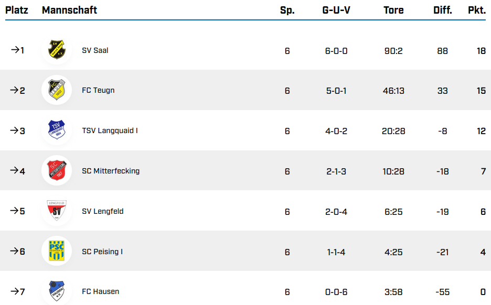Click SV Saal's 90:2 goals value
The width and height of the screenshot is (491, 305).
pyautogui.click(x=393, y=51)
